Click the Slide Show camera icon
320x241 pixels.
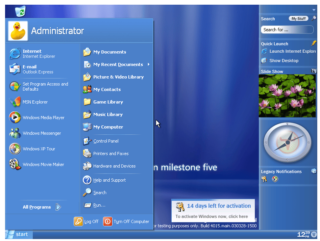(314, 71)
